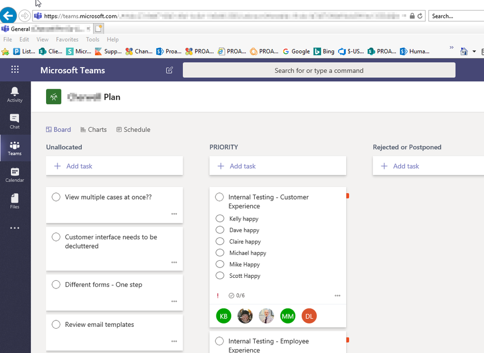Viewport: 484px width, 353px height.
Task: Open the File menu
Action: (x=8, y=39)
